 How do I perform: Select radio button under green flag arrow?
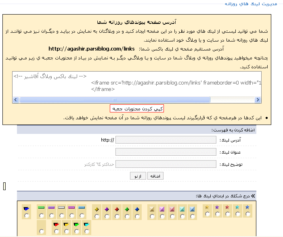77,231
